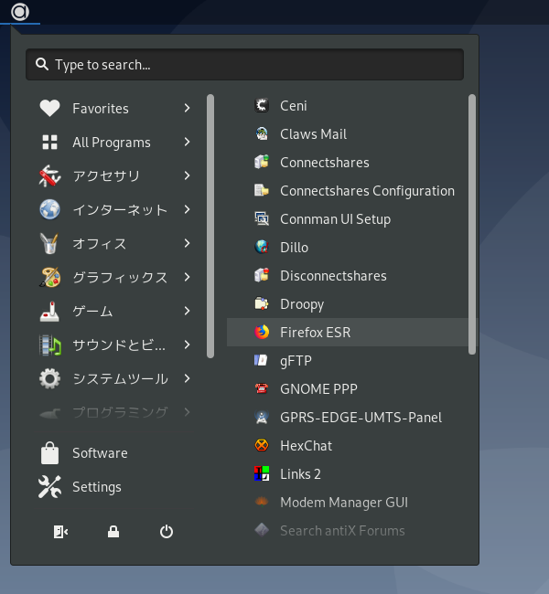Screen dimensions: 549x594
Task: Click the search box to find programs
Action: click(x=244, y=64)
